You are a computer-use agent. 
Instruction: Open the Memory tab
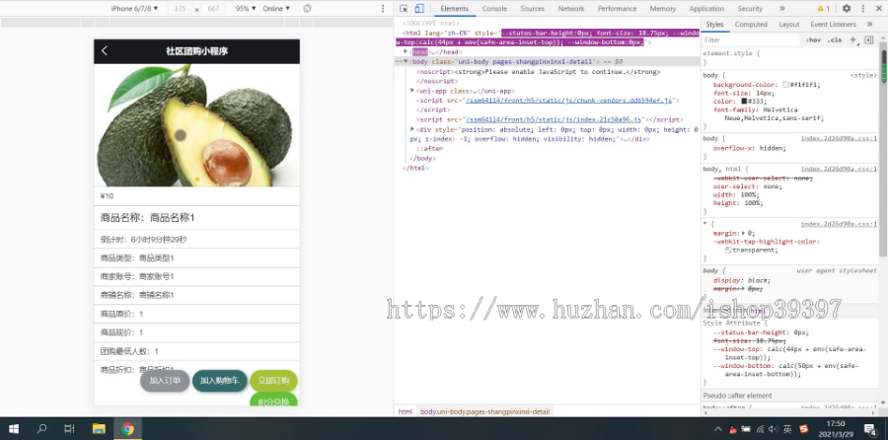(x=663, y=9)
